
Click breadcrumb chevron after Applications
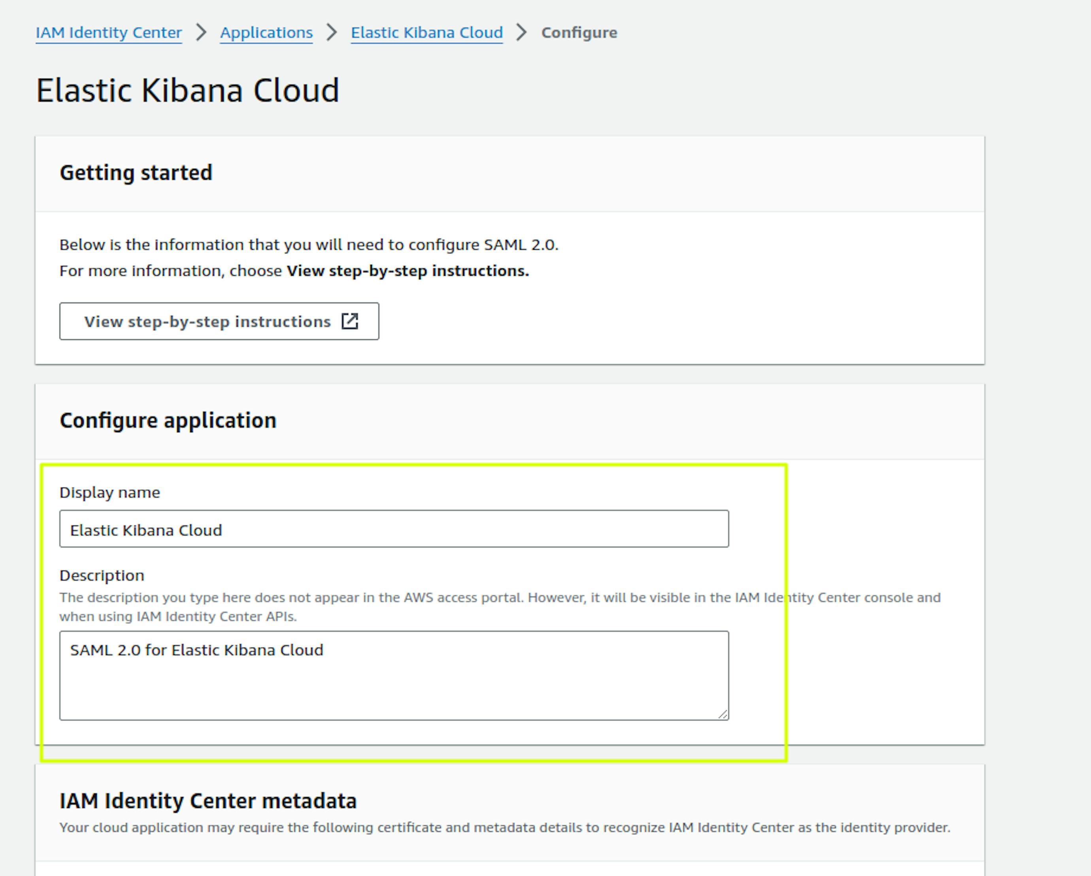click(332, 32)
